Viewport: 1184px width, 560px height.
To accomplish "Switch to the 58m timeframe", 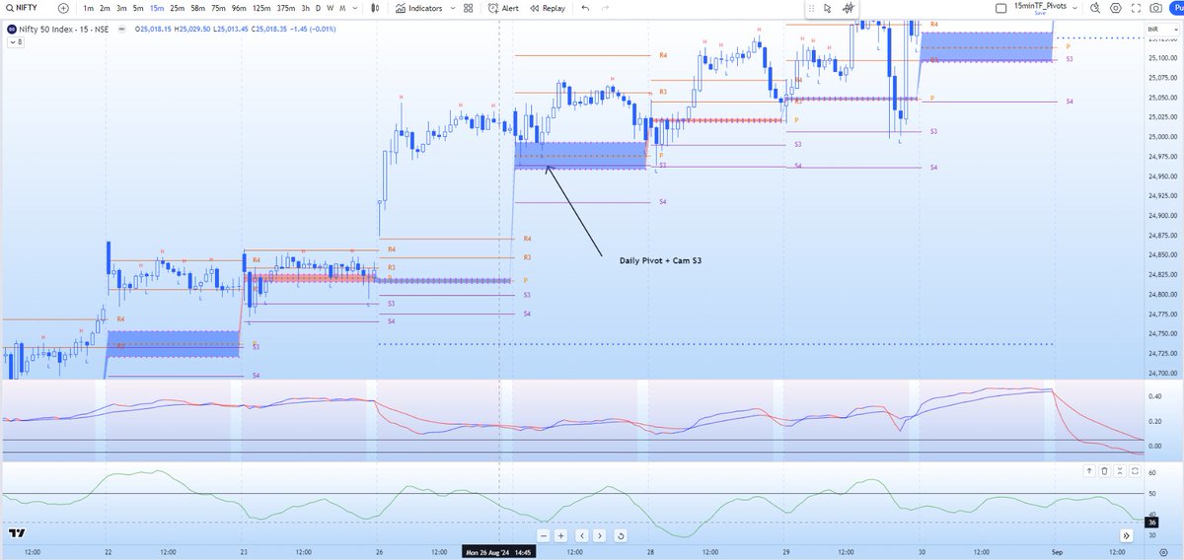I will (x=199, y=8).
